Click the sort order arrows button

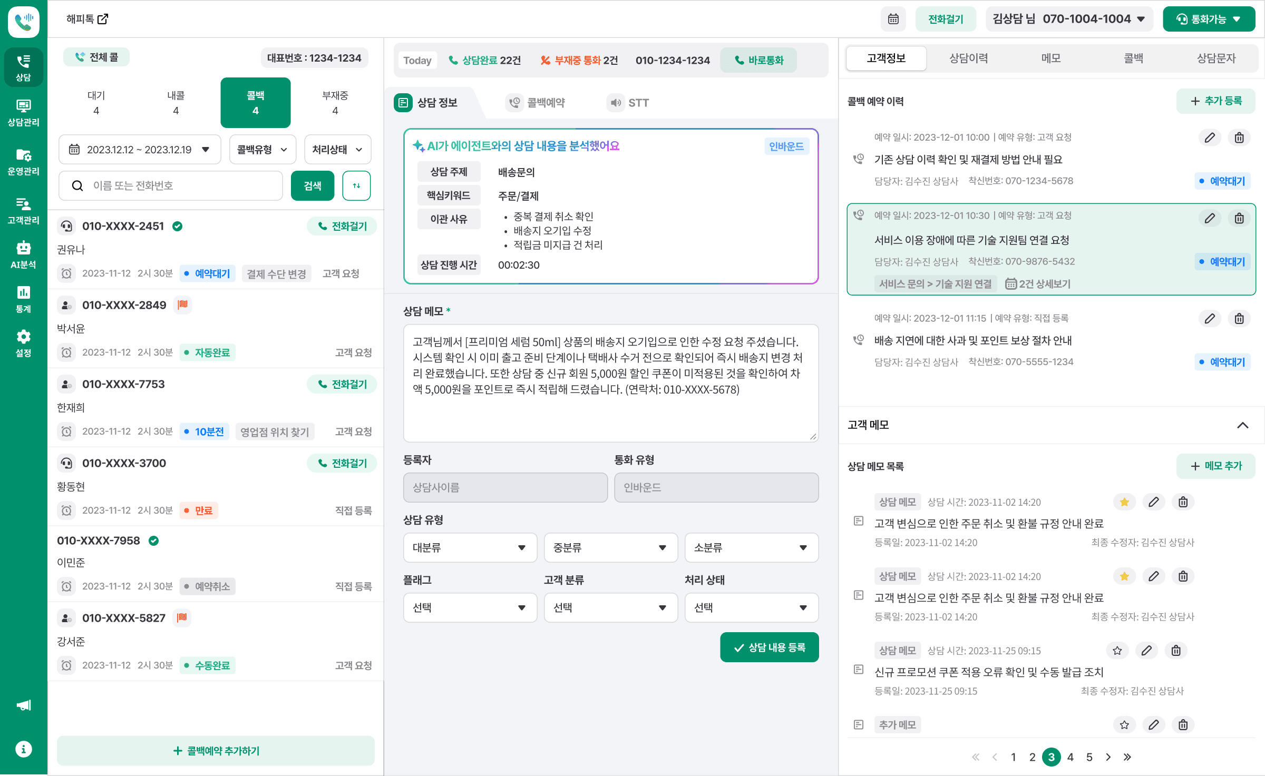(356, 185)
